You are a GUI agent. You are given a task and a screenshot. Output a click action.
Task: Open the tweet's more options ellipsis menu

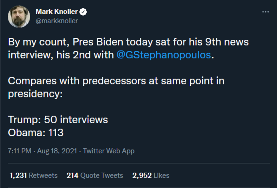265,12
